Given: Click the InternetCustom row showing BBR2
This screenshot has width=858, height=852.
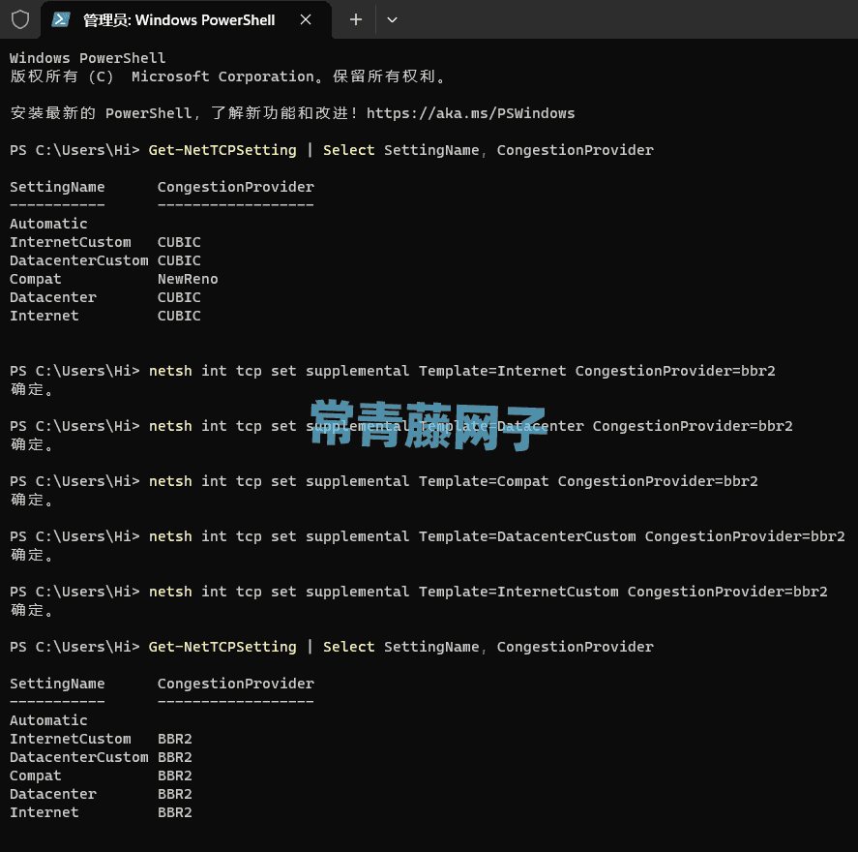Looking at the screenshot, I should click(x=101, y=739).
